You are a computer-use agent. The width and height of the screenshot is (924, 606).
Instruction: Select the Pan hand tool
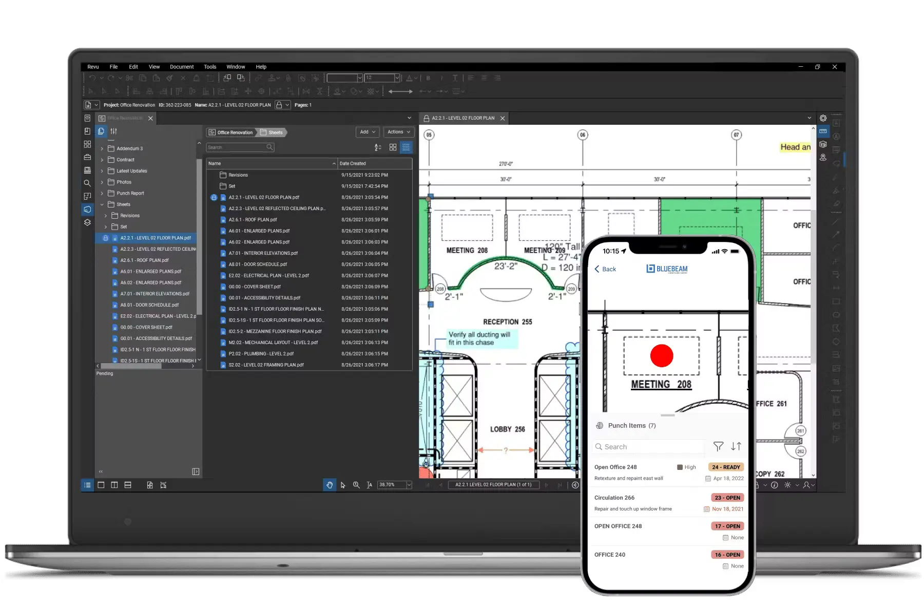click(x=330, y=485)
